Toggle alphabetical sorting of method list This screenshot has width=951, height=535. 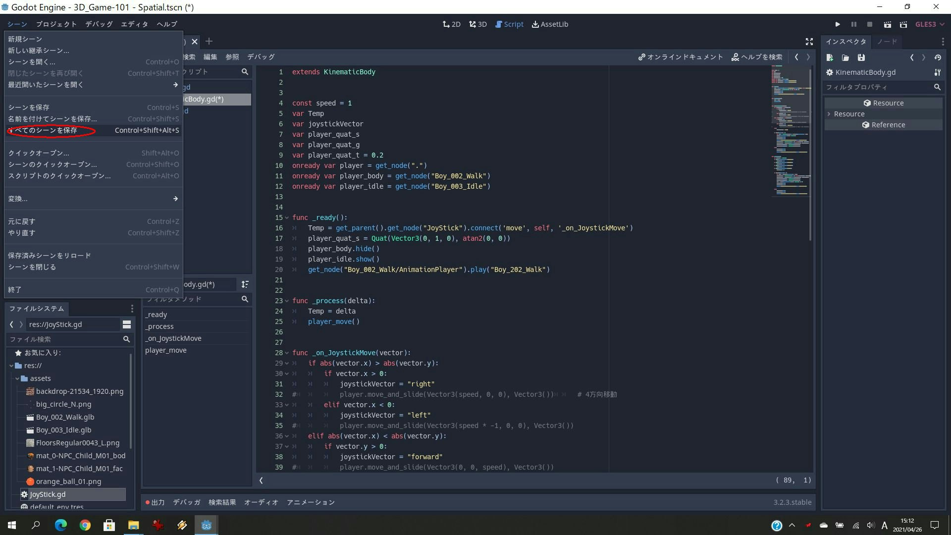click(x=245, y=284)
